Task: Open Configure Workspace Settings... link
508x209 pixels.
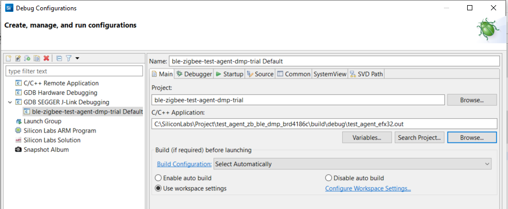Action: point(368,188)
